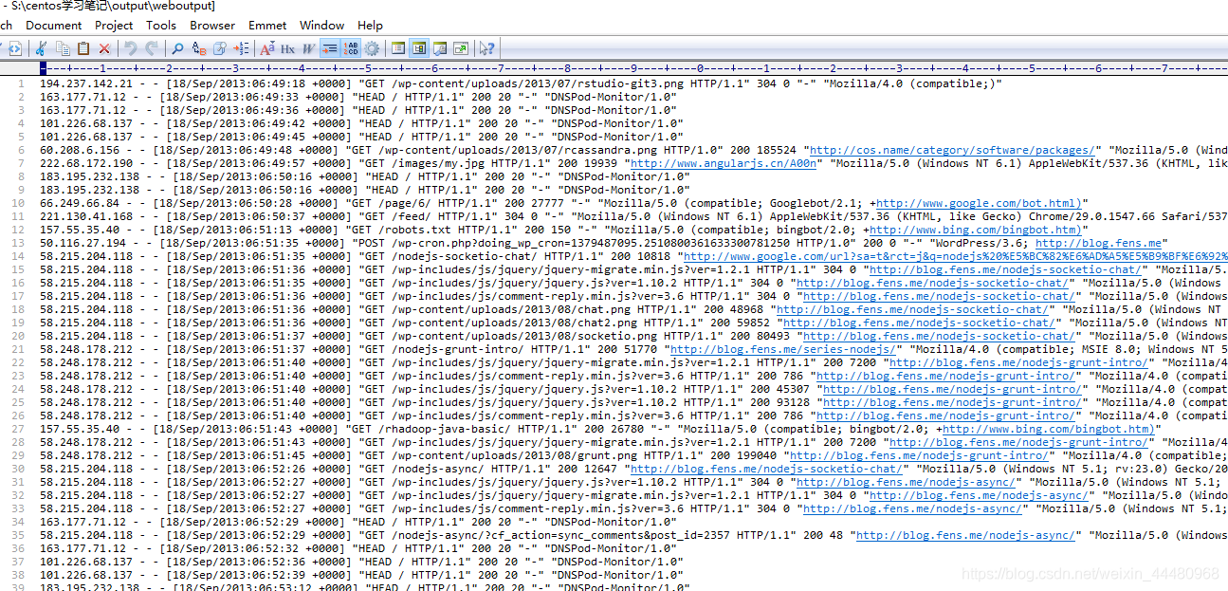Click IP 66.249.66.84 on line 10

(80, 203)
